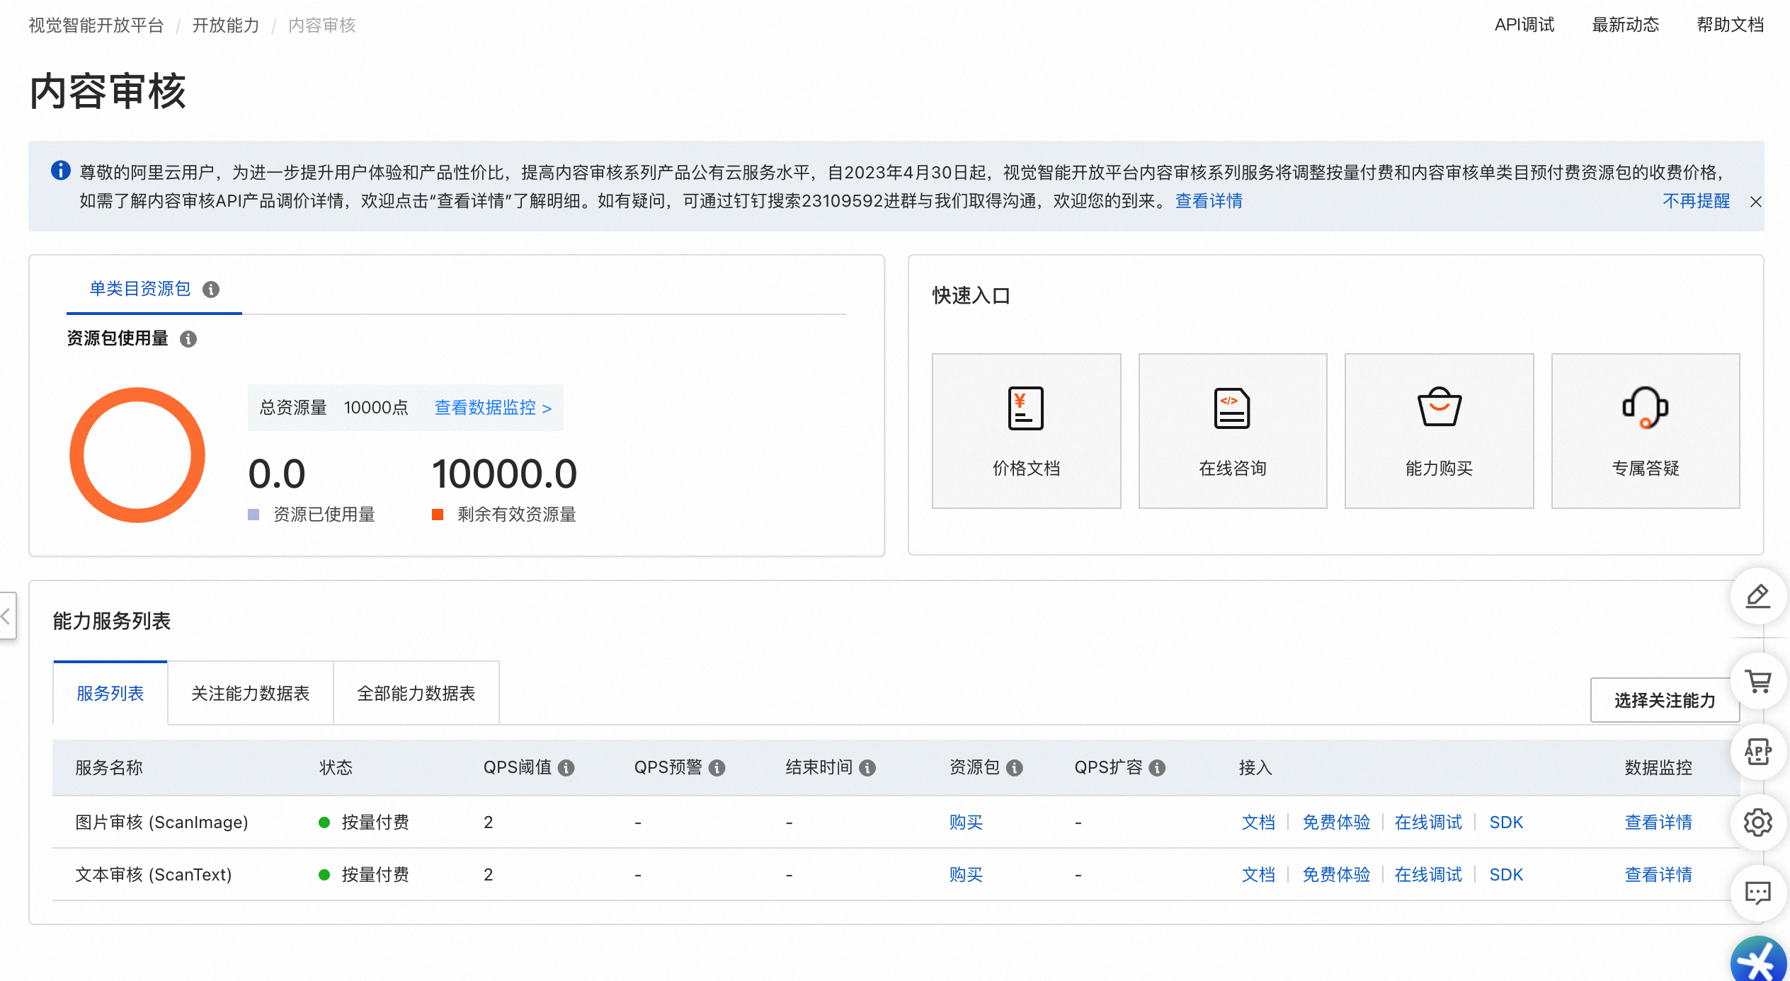
Task: Click 购买 for 文本审核 (ScanText)
Action: pos(966,875)
